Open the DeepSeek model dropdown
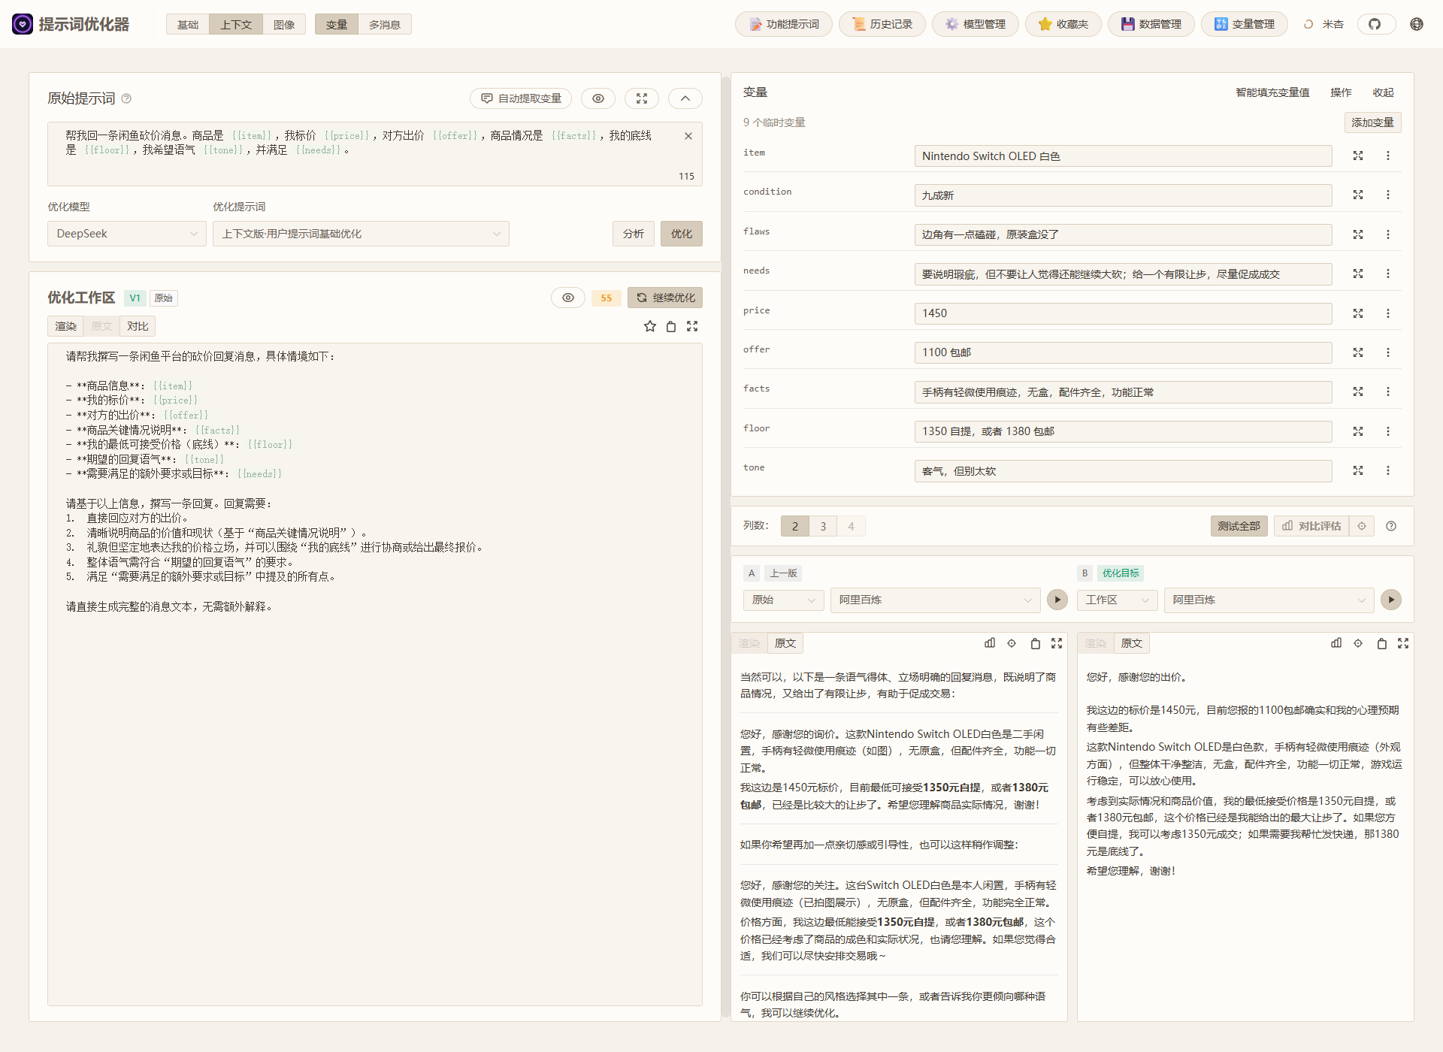 (126, 234)
